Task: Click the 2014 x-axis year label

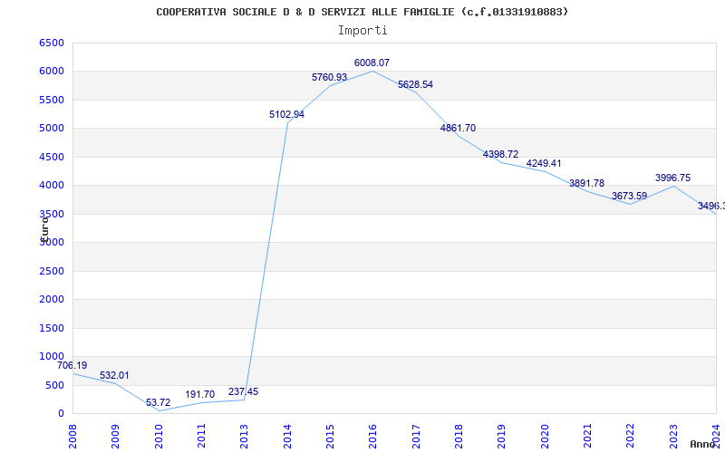Action: 287,438
